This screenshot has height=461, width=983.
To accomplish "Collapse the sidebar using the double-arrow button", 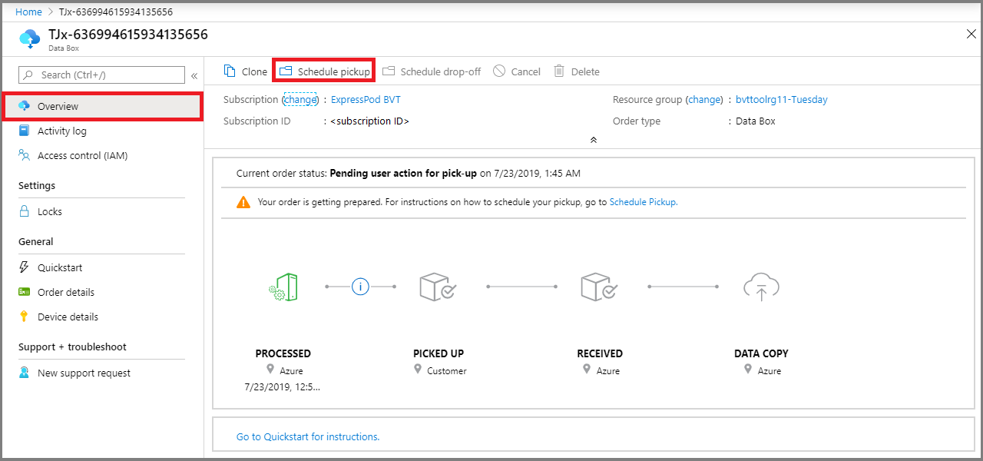I will coord(194,75).
